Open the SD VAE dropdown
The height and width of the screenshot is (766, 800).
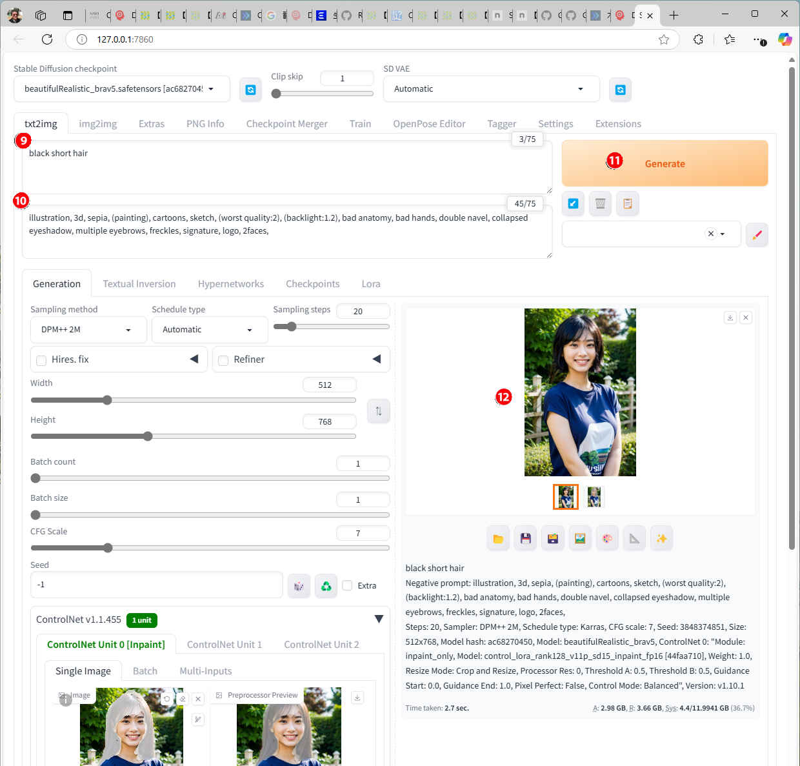pyautogui.click(x=490, y=89)
